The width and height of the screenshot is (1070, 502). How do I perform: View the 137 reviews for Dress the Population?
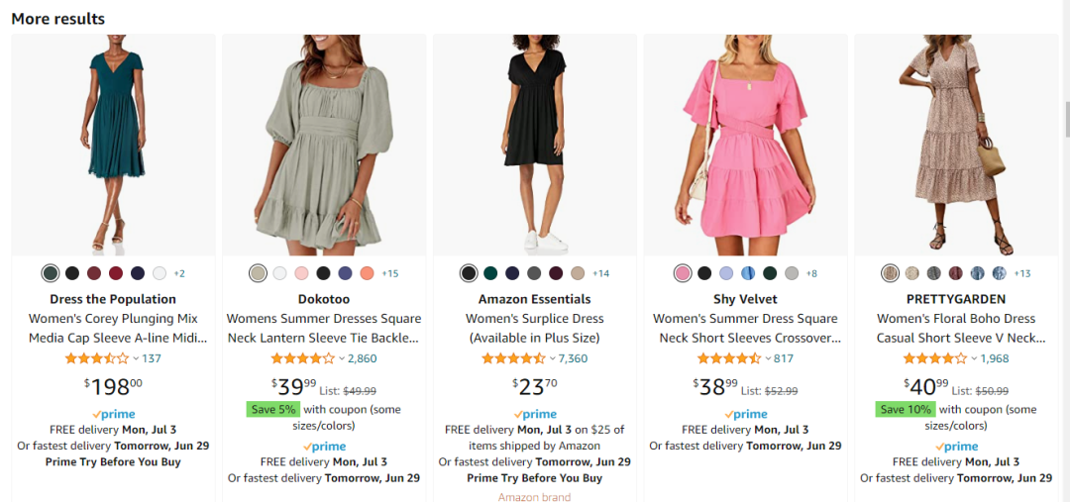click(152, 358)
